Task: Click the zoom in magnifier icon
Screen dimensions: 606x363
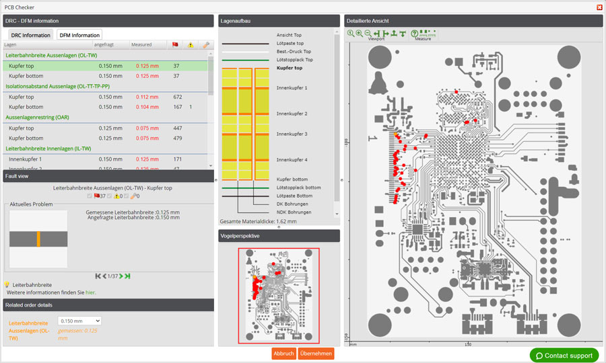Action: tap(359, 33)
